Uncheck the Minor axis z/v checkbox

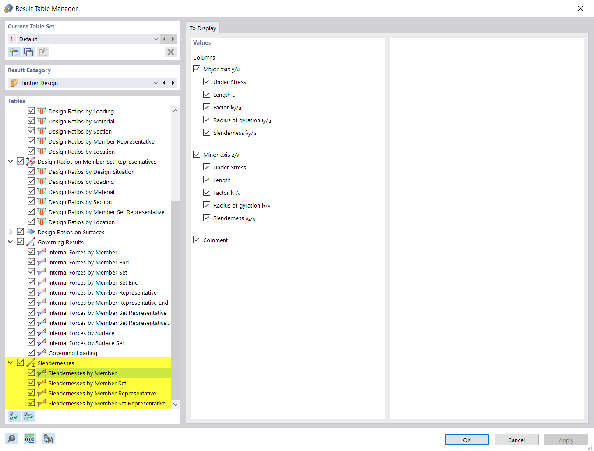click(197, 154)
